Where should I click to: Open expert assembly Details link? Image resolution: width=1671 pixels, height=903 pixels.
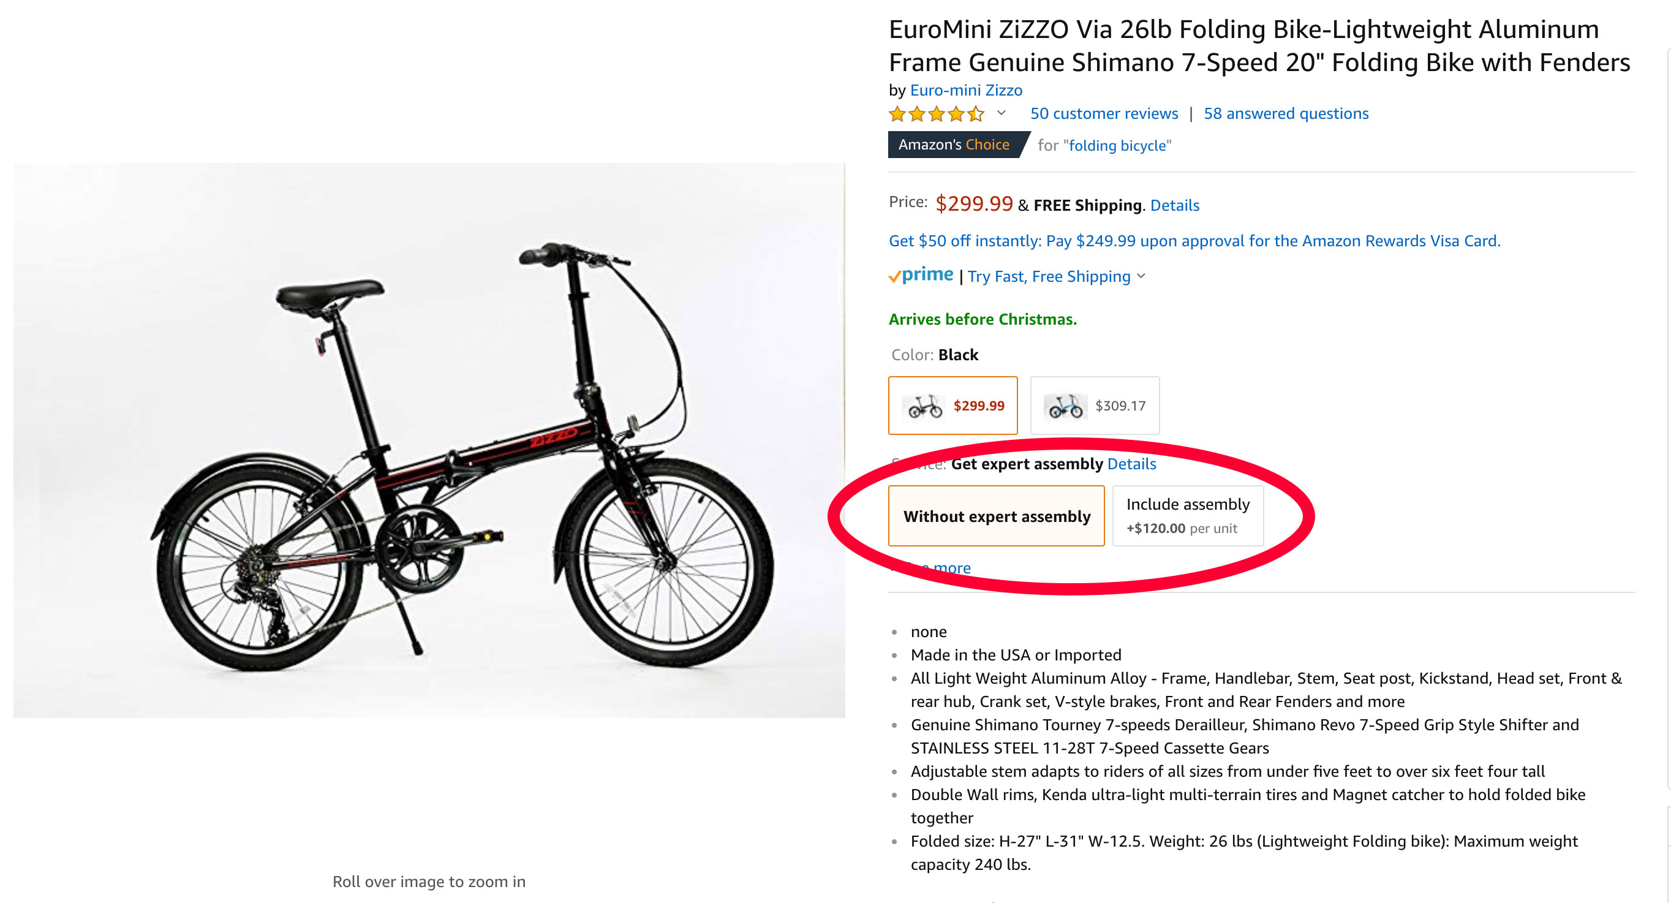(1131, 464)
